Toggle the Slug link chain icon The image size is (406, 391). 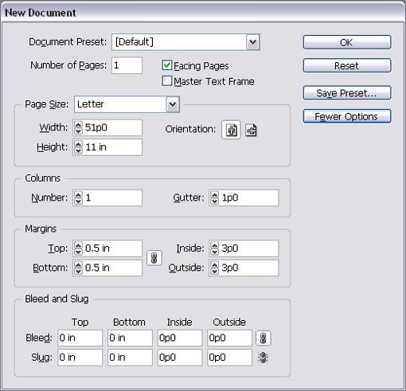pyautogui.click(x=263, y=358)
